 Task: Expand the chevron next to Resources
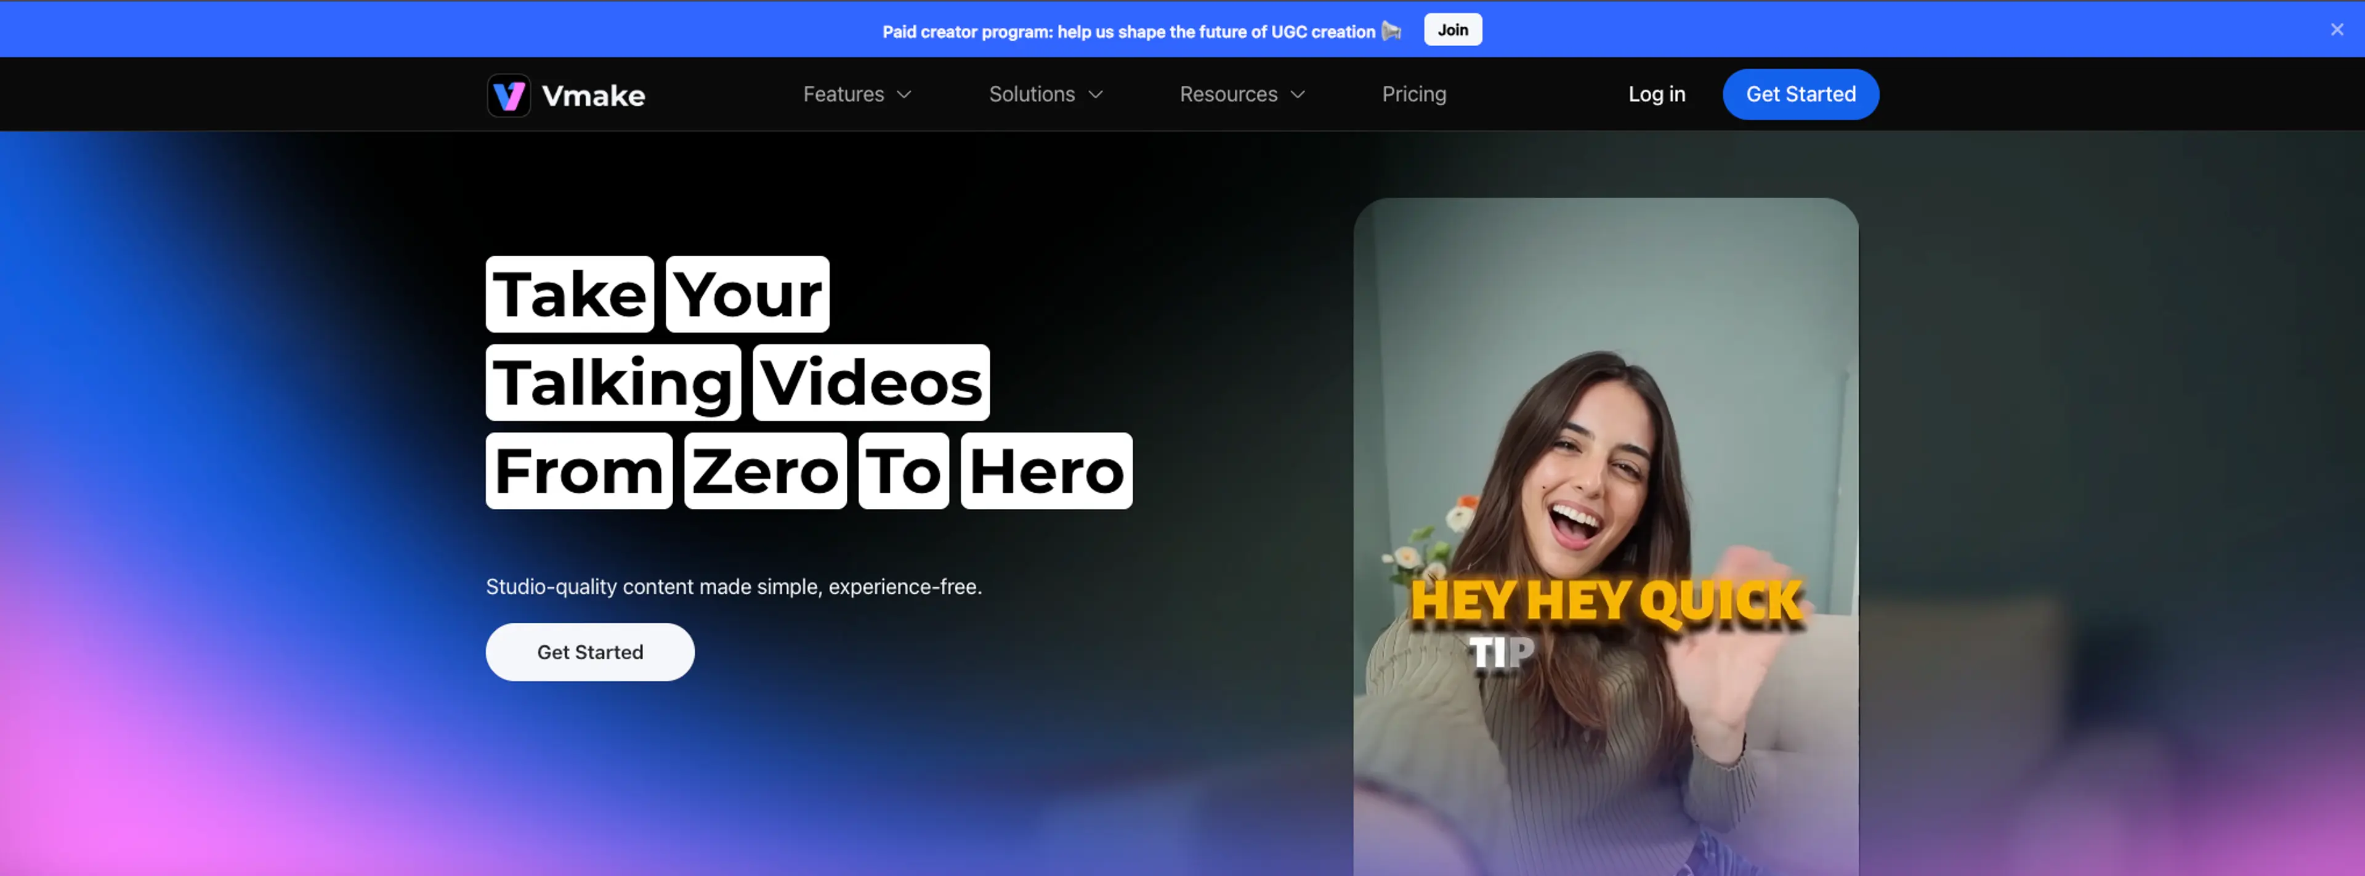click(x=1297, y=95)
